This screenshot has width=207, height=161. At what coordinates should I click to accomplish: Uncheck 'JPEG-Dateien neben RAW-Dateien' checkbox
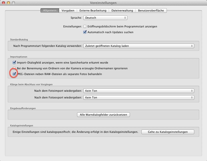pos(14,74)
